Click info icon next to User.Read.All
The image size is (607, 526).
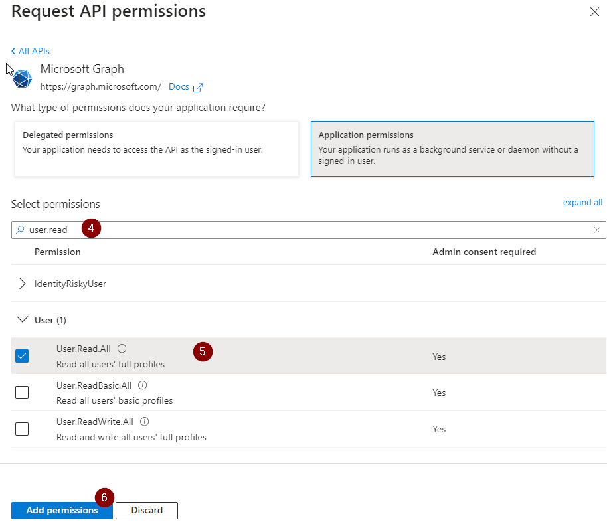click(122, 349)
